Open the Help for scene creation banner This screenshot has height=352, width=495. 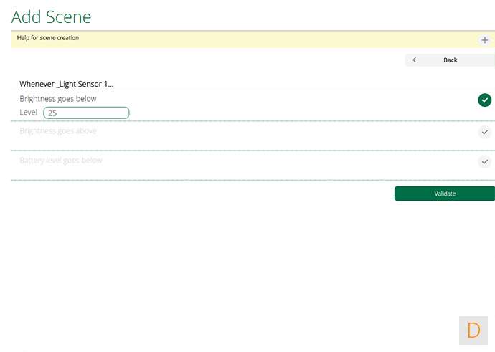[x=48, y=38]
